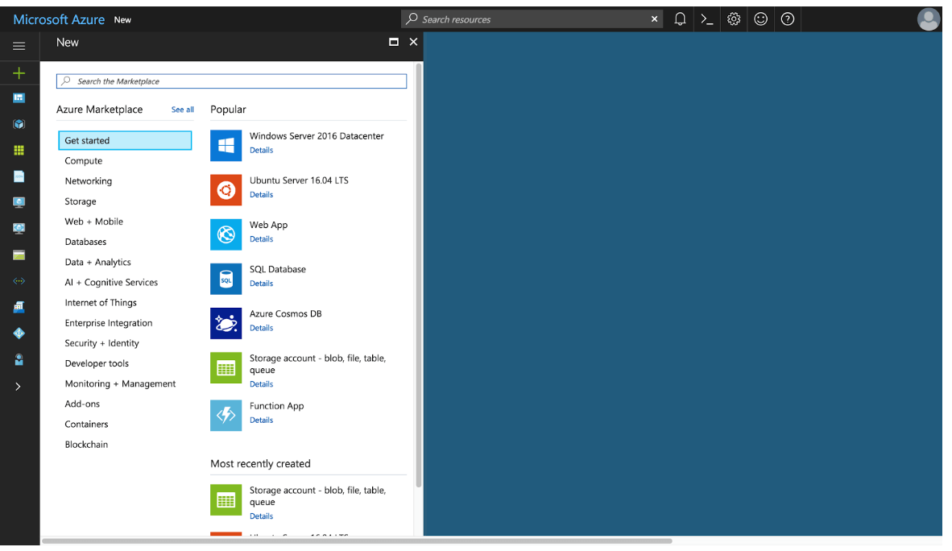Click Windows Server 2016 Datacenter title
This screenshot has width=952, height=551.
(317, 136)
